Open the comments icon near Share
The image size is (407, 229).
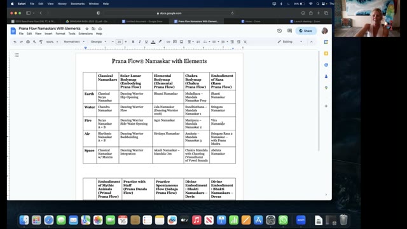(290, 31)
